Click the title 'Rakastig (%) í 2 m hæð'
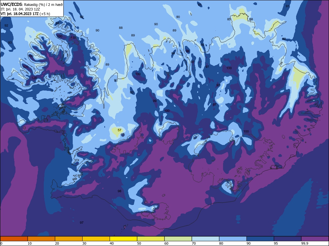The width and height of the screenshot is (329, 246). point(43,5)
